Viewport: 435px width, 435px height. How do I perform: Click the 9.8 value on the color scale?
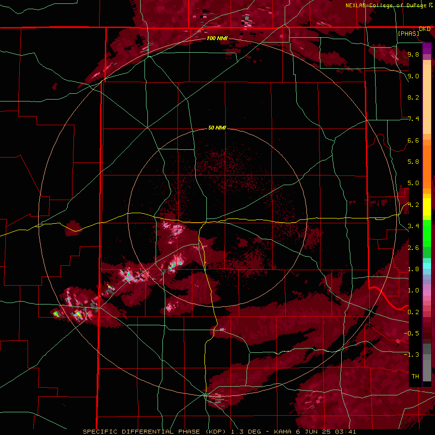coord(413,54)
